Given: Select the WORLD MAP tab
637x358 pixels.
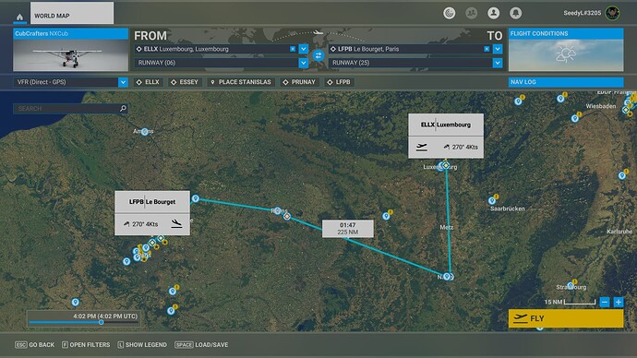Looking at the screenshot, I should (72, 13).
